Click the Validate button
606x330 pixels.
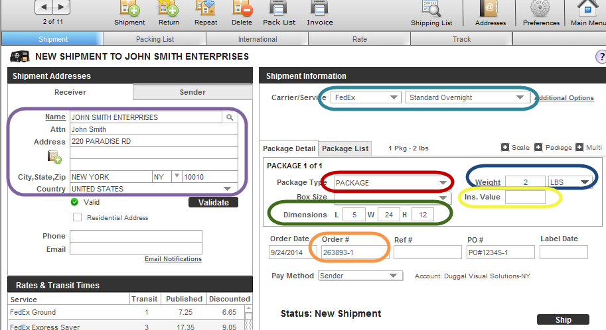click(x=213, y=202)
